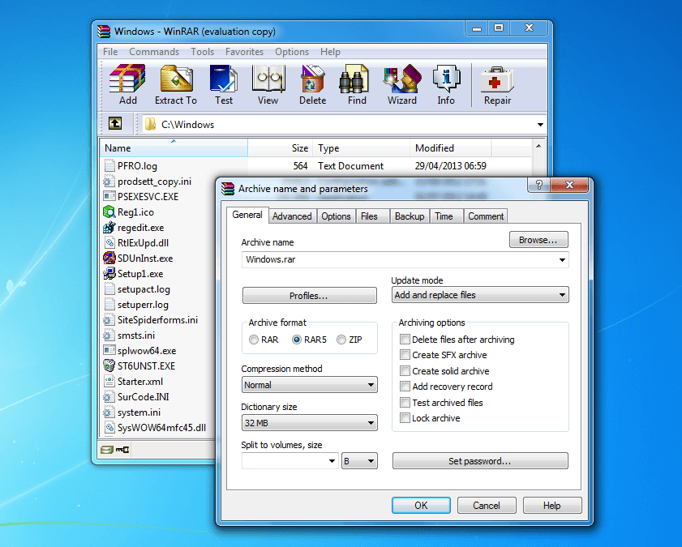Check the Delete files after archiving option

(x=405, y=339)
